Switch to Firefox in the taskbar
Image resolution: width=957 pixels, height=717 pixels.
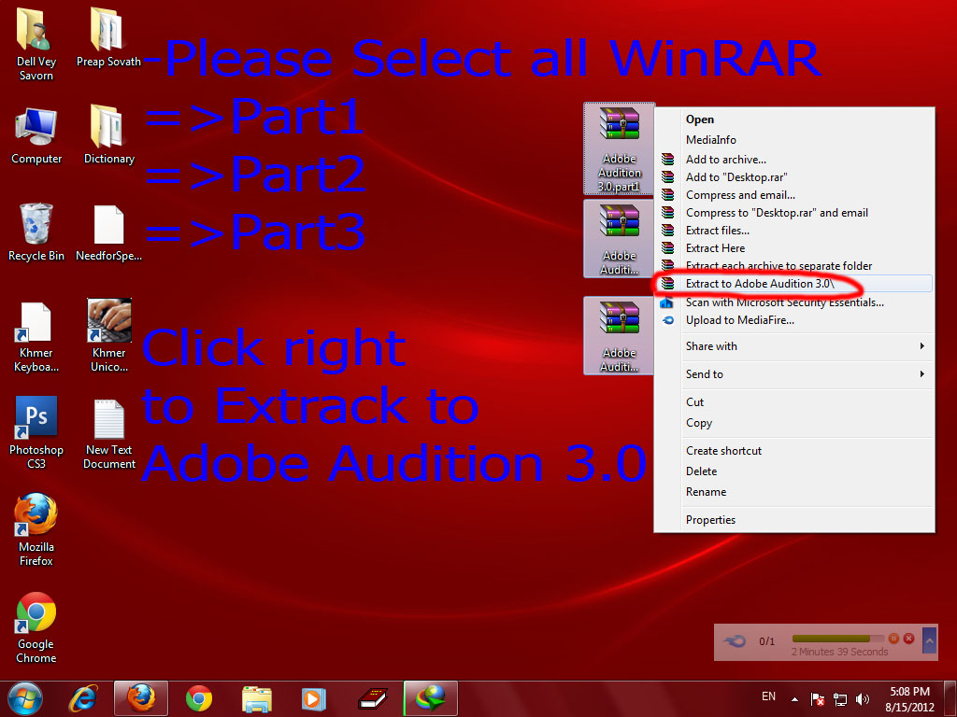pos(141,698)
